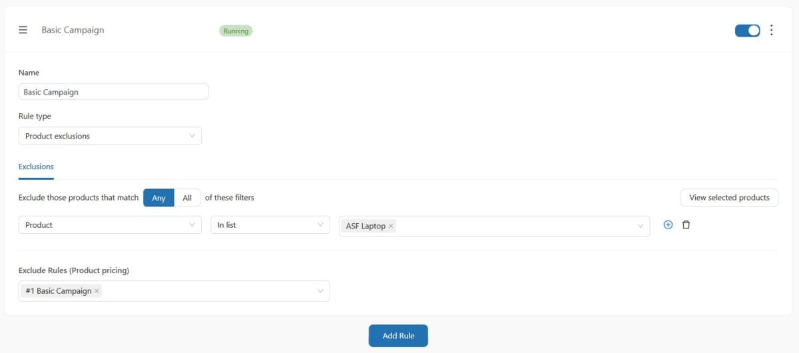
Task: Click View selected products button
Action: 729,198
